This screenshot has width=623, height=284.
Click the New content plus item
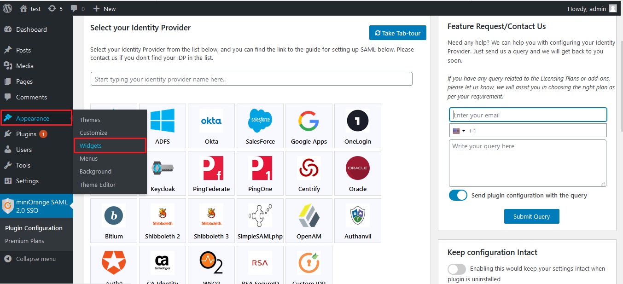104,8
